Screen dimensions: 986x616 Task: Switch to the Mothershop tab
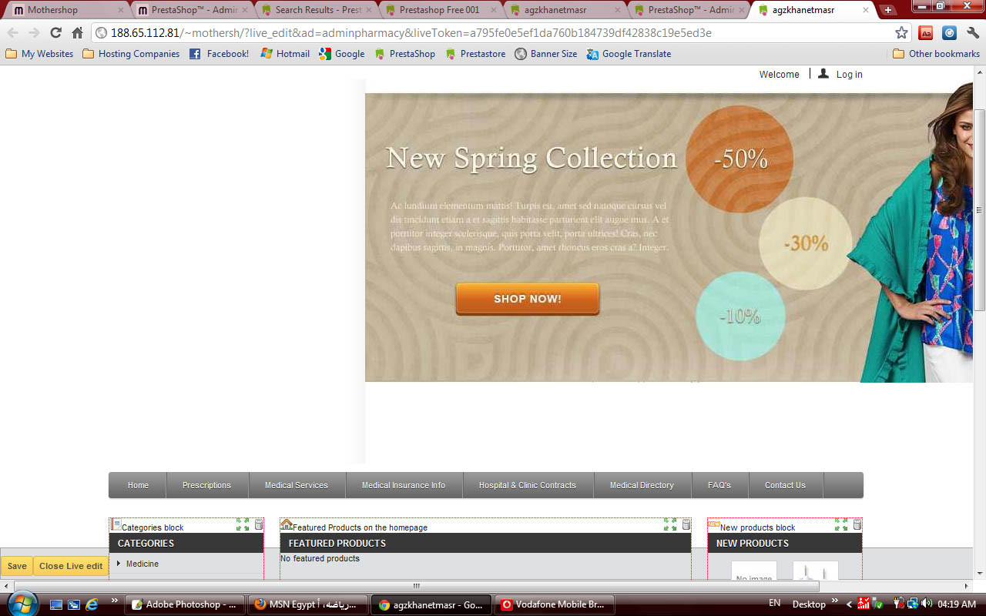(x=67, y=10)
